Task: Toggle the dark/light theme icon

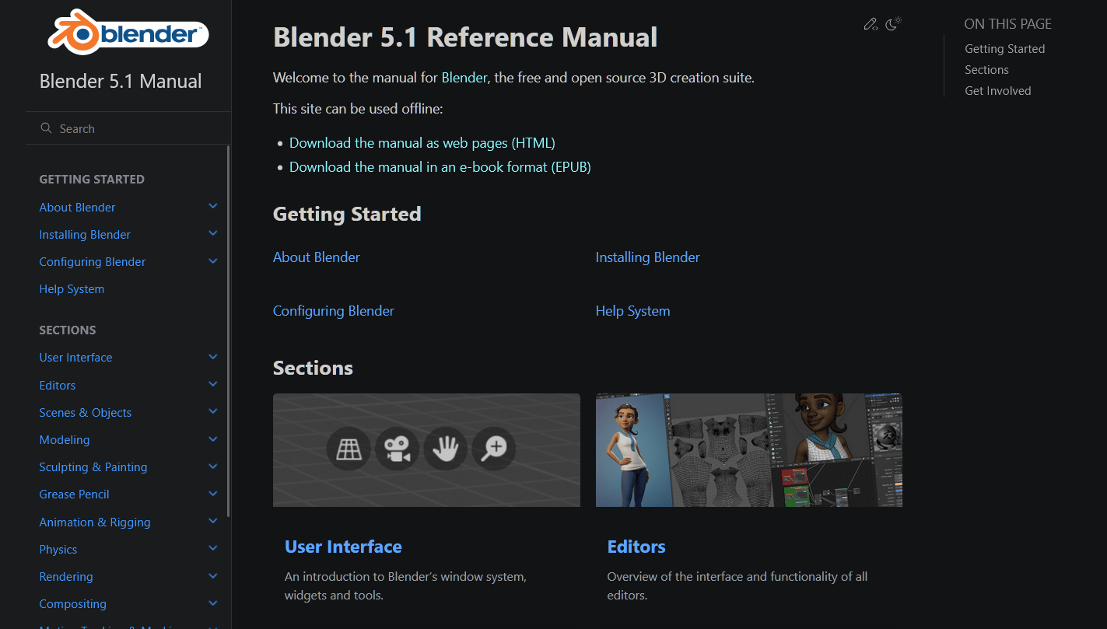Action: click(x=893, y=24)
